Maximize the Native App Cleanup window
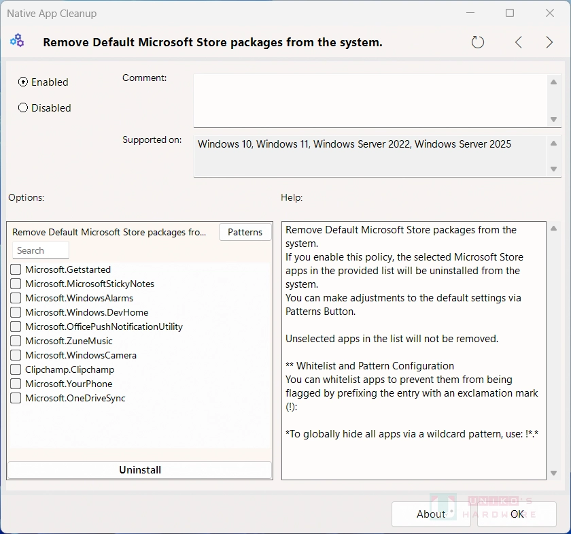 (510, 13)
